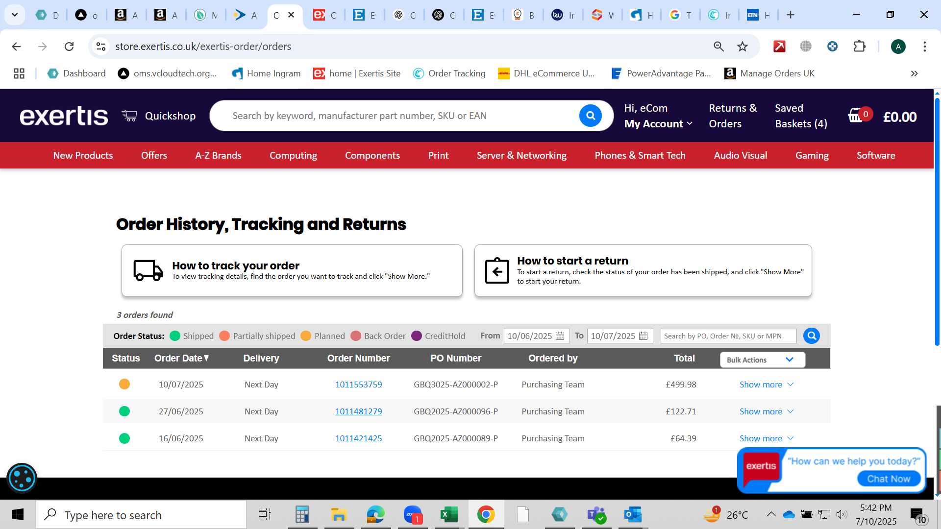
Task: Filter orders by Back Order status
Action: point(378,336)
